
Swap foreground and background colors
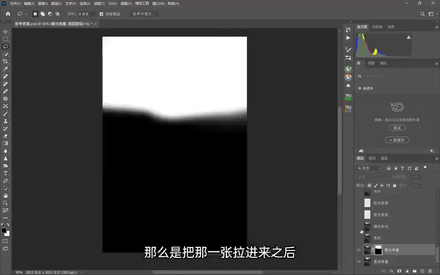(8, 225)
